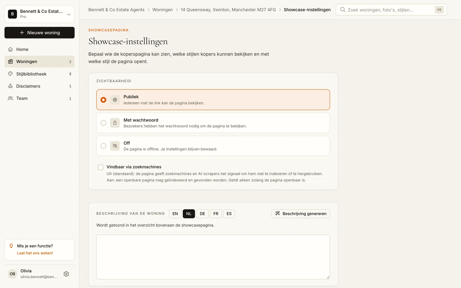Screen dimensions: 461x288
Task: Focus the search field 'Zoek woningen, foto's, stijlen...'
Action: (391, 10)
